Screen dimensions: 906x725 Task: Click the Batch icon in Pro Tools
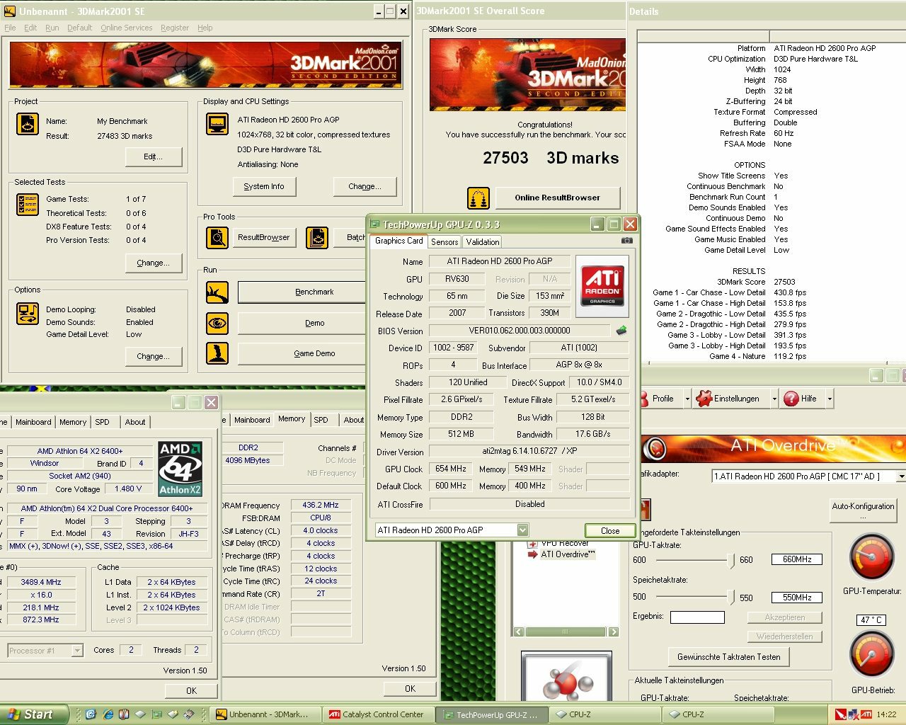[x=316, y=238]
